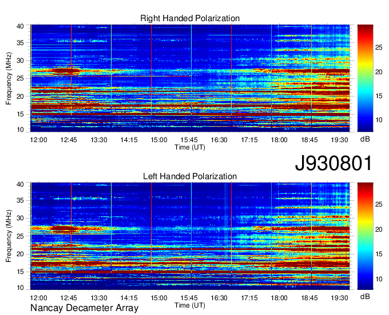Click the 20 dB tick on top colorbar

tap(379, 72)
